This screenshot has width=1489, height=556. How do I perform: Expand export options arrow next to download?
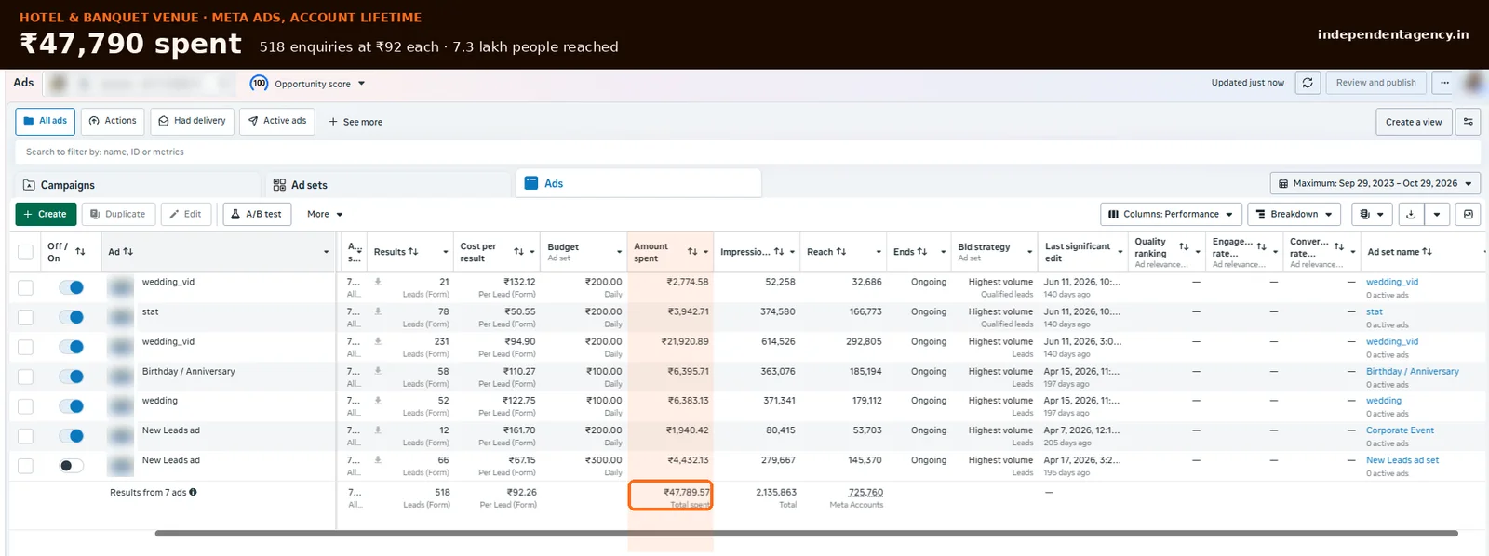[x=1437, y=214]
